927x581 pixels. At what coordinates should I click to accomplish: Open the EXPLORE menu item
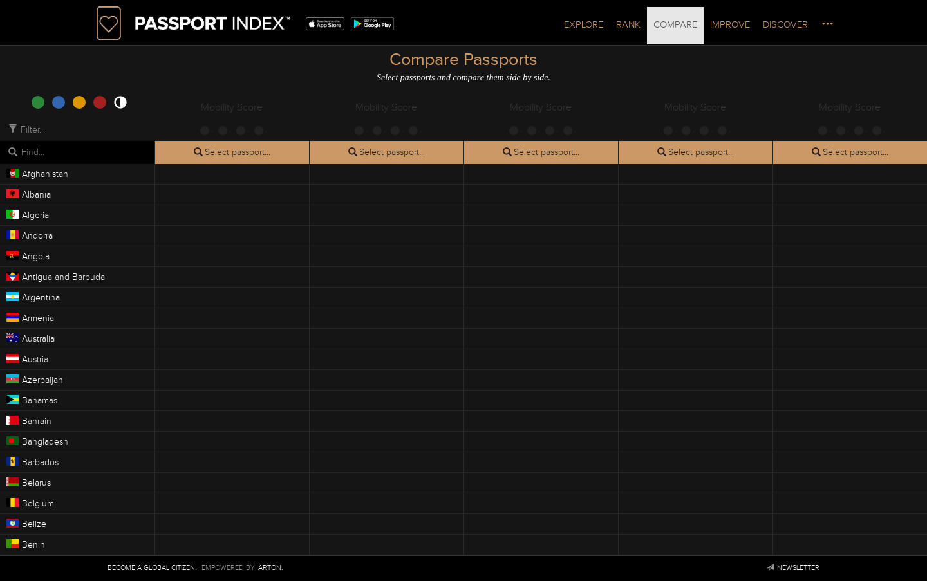[x=583, y=24]
